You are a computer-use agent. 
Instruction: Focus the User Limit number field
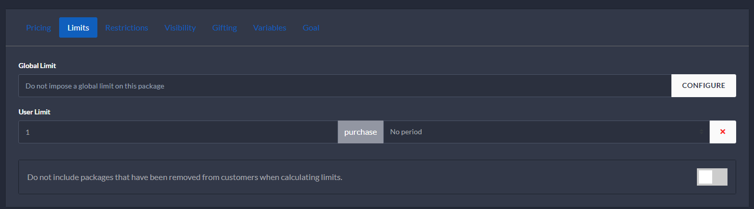(178, 132)
